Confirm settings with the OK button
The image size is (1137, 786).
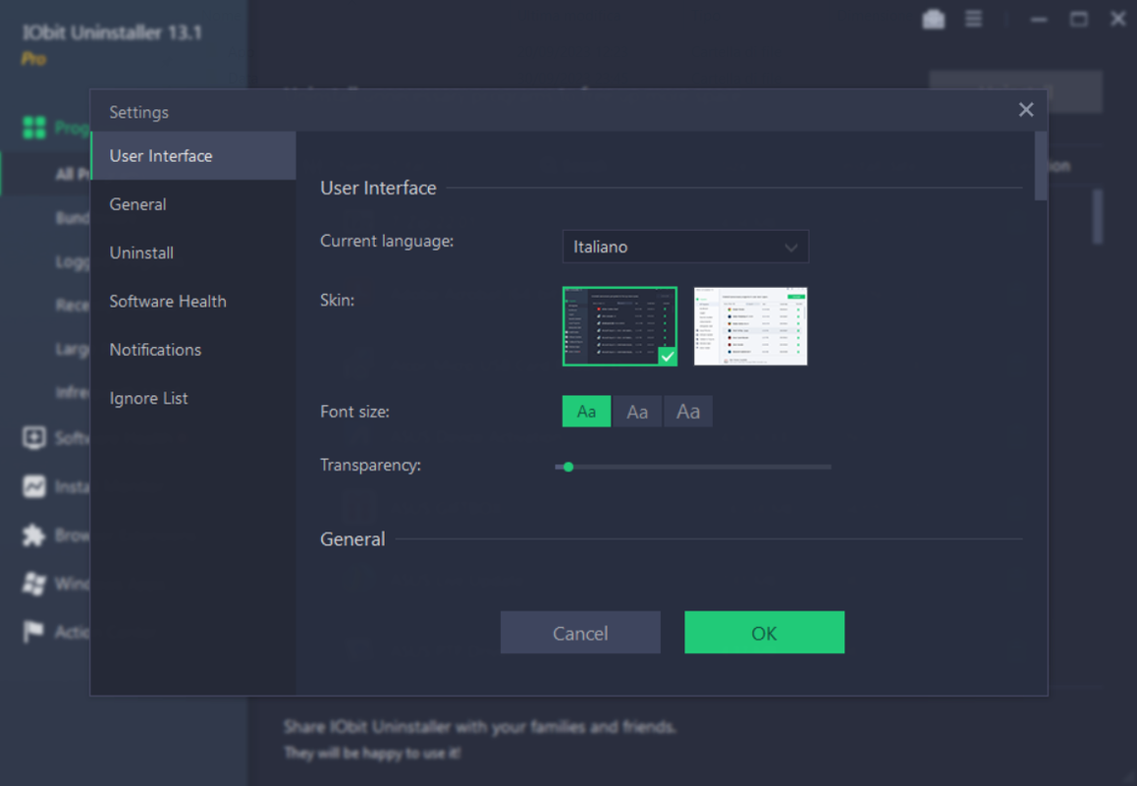(764, 632)
